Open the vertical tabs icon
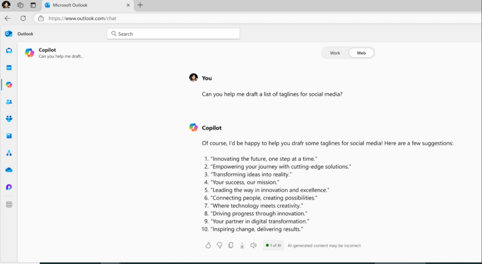Viewport: 482px width, 264px height. [33, 5]
